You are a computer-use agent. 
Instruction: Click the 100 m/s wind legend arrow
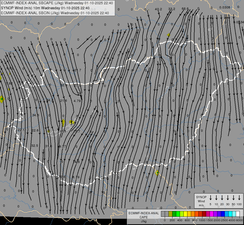tap(239, 198)
